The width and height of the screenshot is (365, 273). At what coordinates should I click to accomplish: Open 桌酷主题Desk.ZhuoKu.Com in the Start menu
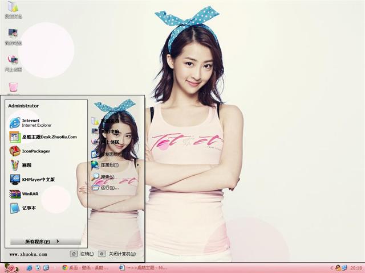43,137
